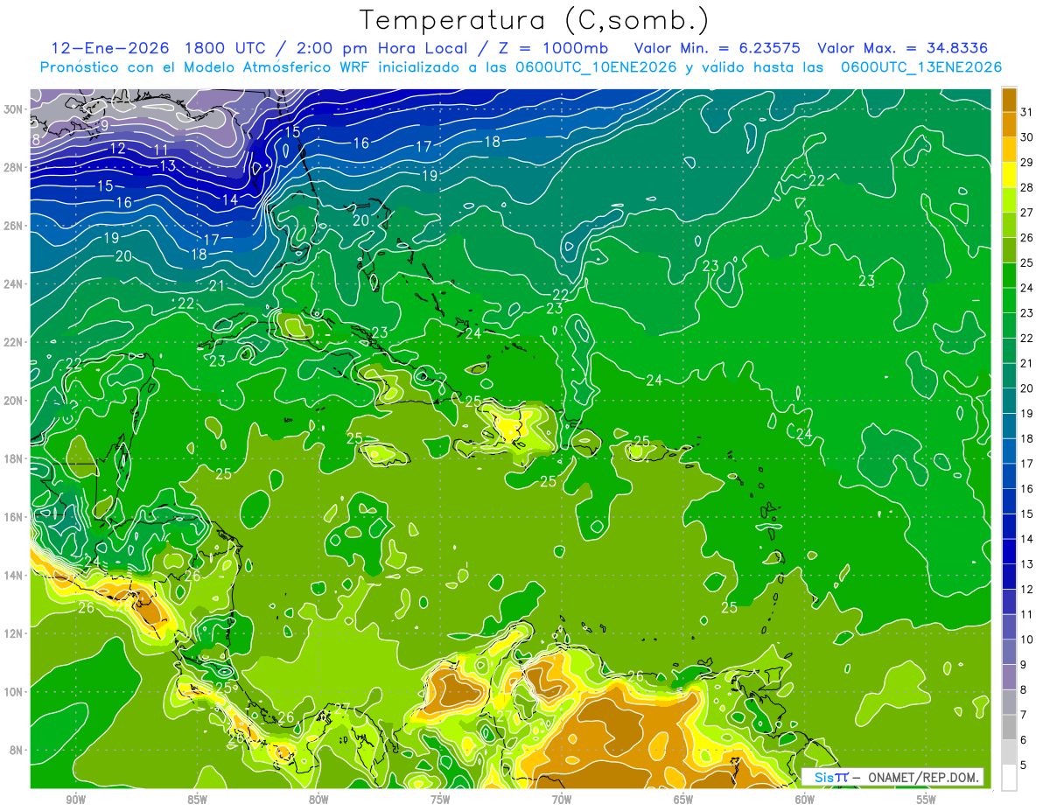Screen dimensions: 1050x811
Task: Click the 22N latitude axis label
Action: pos(15,342)
